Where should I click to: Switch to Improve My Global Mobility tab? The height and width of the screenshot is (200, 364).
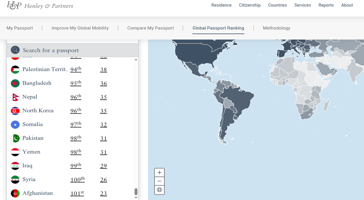pyautogui.click(x=80, y=28)
